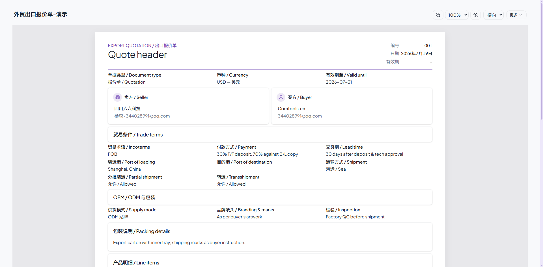Click the lead time 30 days text
The width and height of the screenshot is (543, 267).
click(364, 154)
